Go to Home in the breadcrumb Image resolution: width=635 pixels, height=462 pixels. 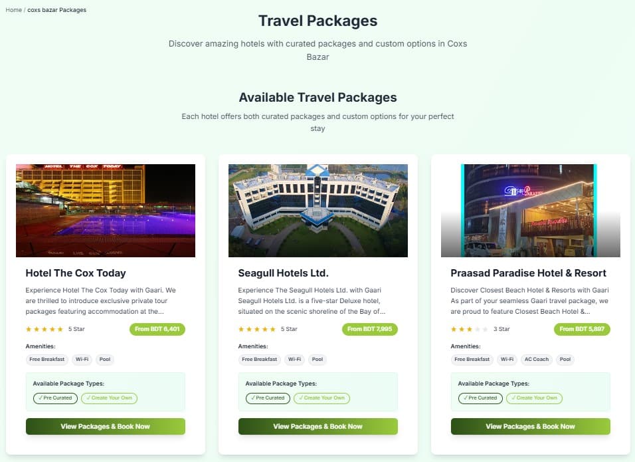pyautogui.click(x=13, y=10)
